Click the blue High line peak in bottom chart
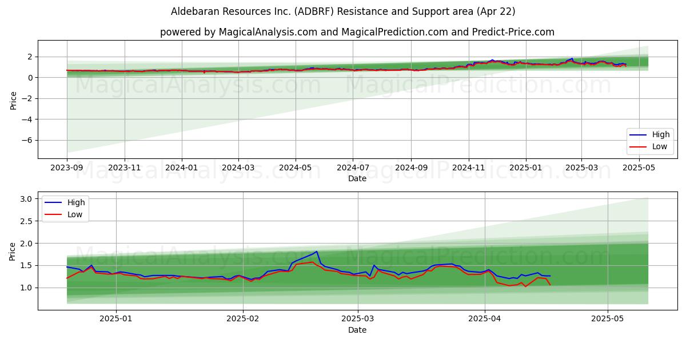 (317, 252)
